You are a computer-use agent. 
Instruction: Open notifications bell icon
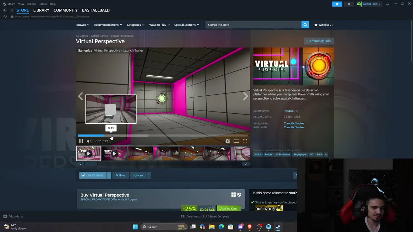coord(349,4)
